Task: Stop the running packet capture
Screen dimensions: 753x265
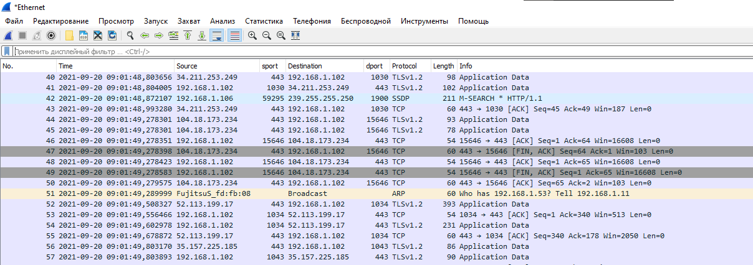Action: [22, 36]
